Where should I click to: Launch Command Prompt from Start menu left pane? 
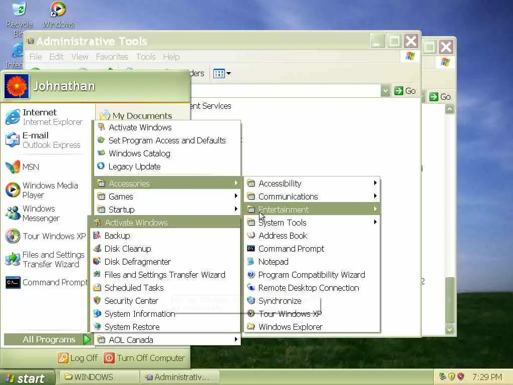(47, 282)
